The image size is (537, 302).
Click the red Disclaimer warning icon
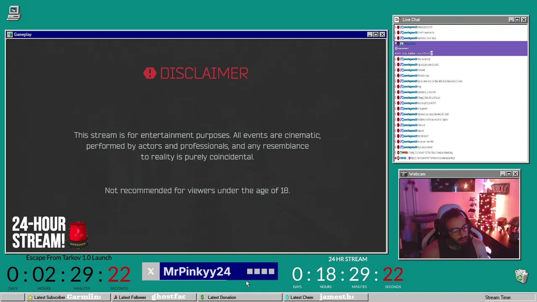point(150,73)
